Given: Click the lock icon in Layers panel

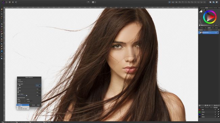Looking at the screenshot, I should pyautogui.click(x=219, y=30).
